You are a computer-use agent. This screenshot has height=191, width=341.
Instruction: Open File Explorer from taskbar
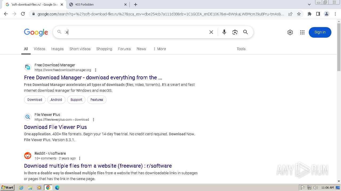coord(30,188)
